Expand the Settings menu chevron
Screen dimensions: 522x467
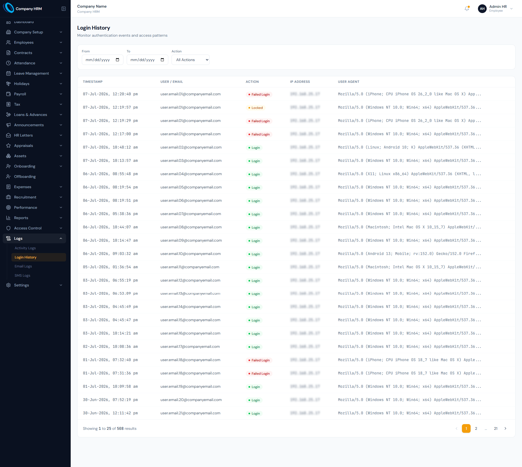coord(61,285)
